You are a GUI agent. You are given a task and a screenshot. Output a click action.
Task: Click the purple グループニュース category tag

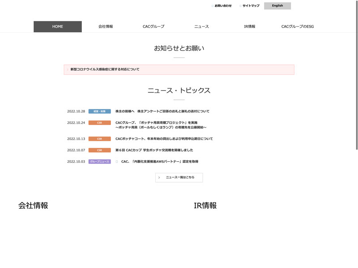pos(99,161)
